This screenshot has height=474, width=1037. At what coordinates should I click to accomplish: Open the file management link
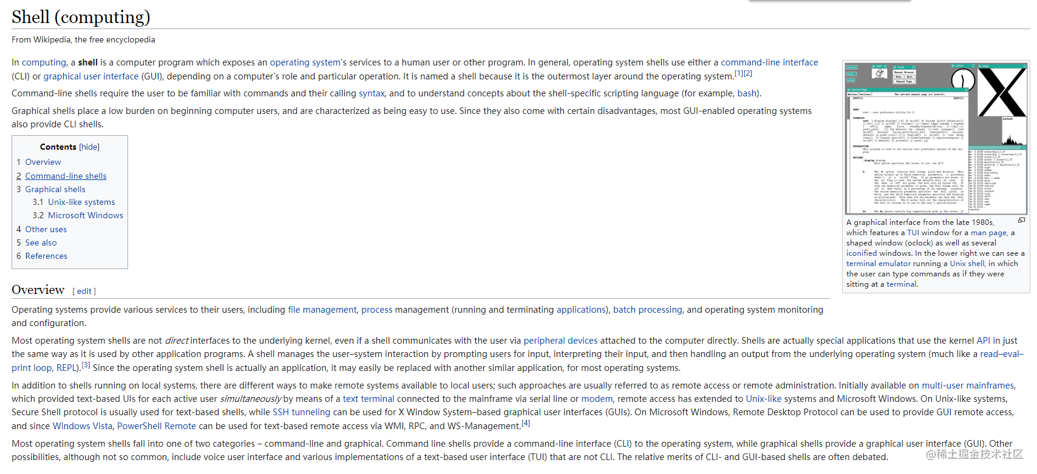pos(322,310)
